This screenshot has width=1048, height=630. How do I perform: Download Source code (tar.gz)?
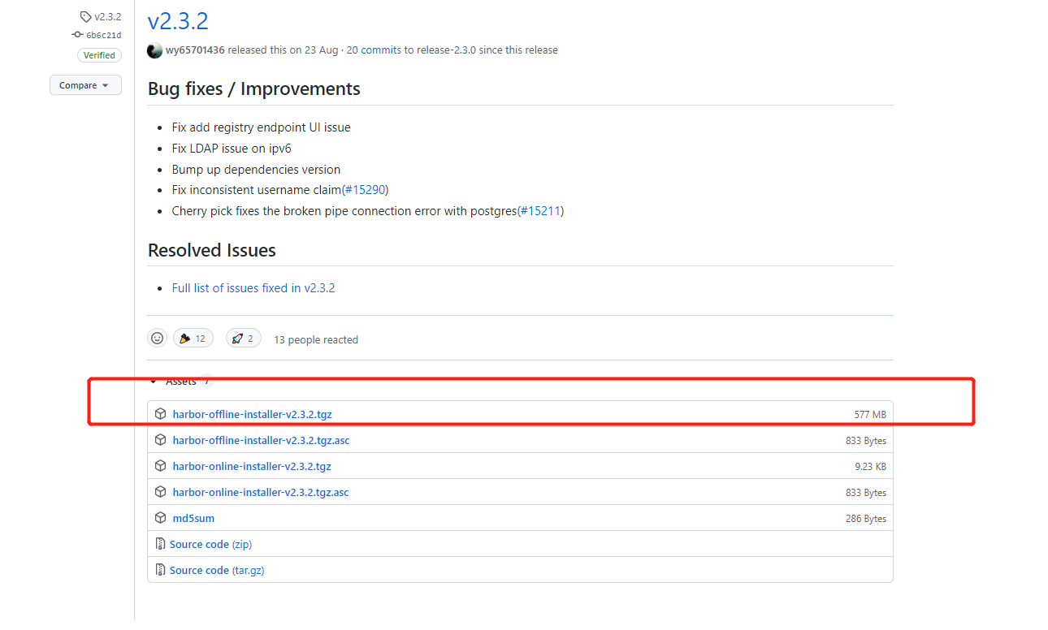click(x=217, y=570)
